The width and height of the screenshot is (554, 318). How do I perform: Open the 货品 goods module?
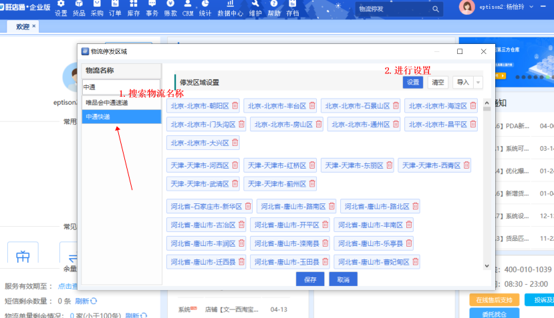79,8
